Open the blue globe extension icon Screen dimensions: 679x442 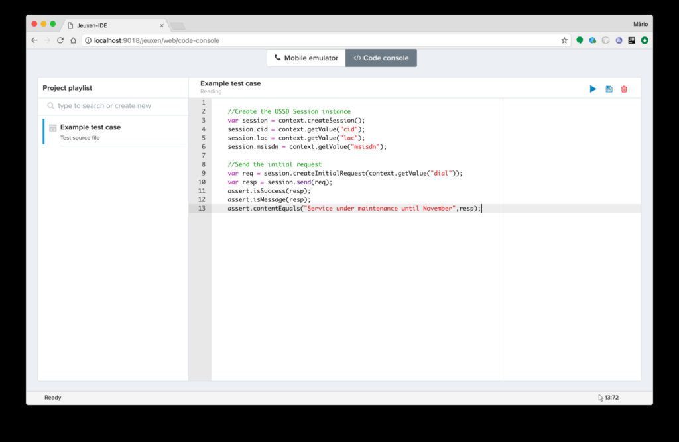[x=592, y=40]
